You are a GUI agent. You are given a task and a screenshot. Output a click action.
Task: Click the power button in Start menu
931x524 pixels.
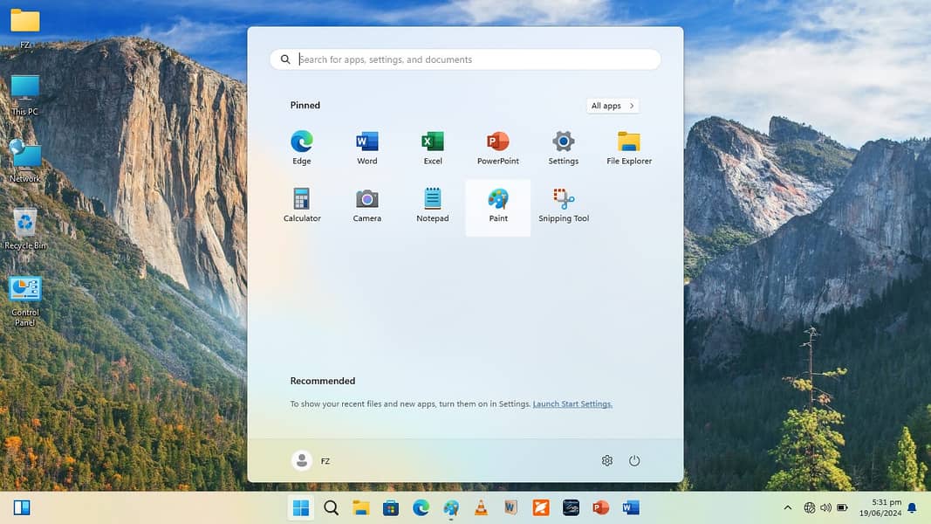(x=634, y=461)
